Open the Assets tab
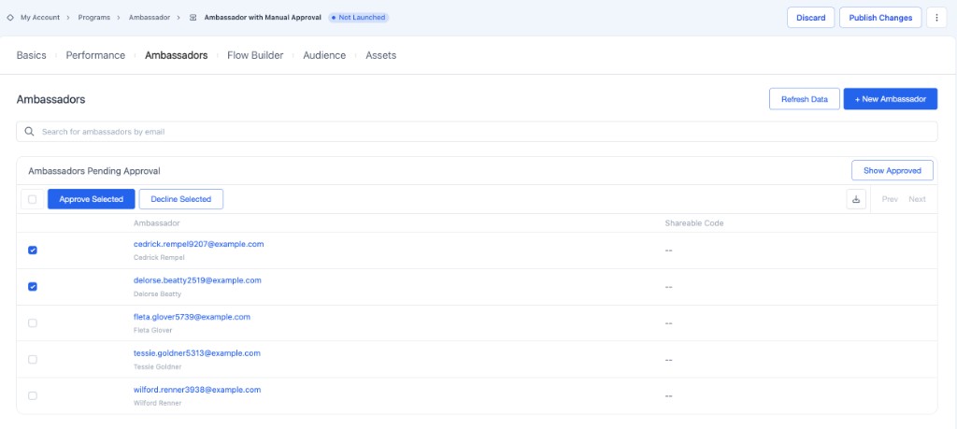Image resolution: width=957 pixels, height=429 pixels. point(381,55)
